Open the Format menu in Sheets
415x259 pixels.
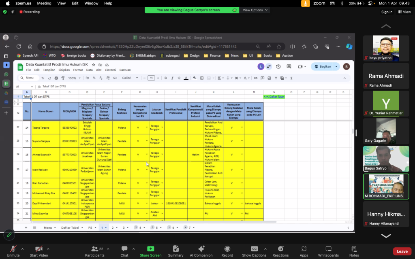click(x=78, y=70)
